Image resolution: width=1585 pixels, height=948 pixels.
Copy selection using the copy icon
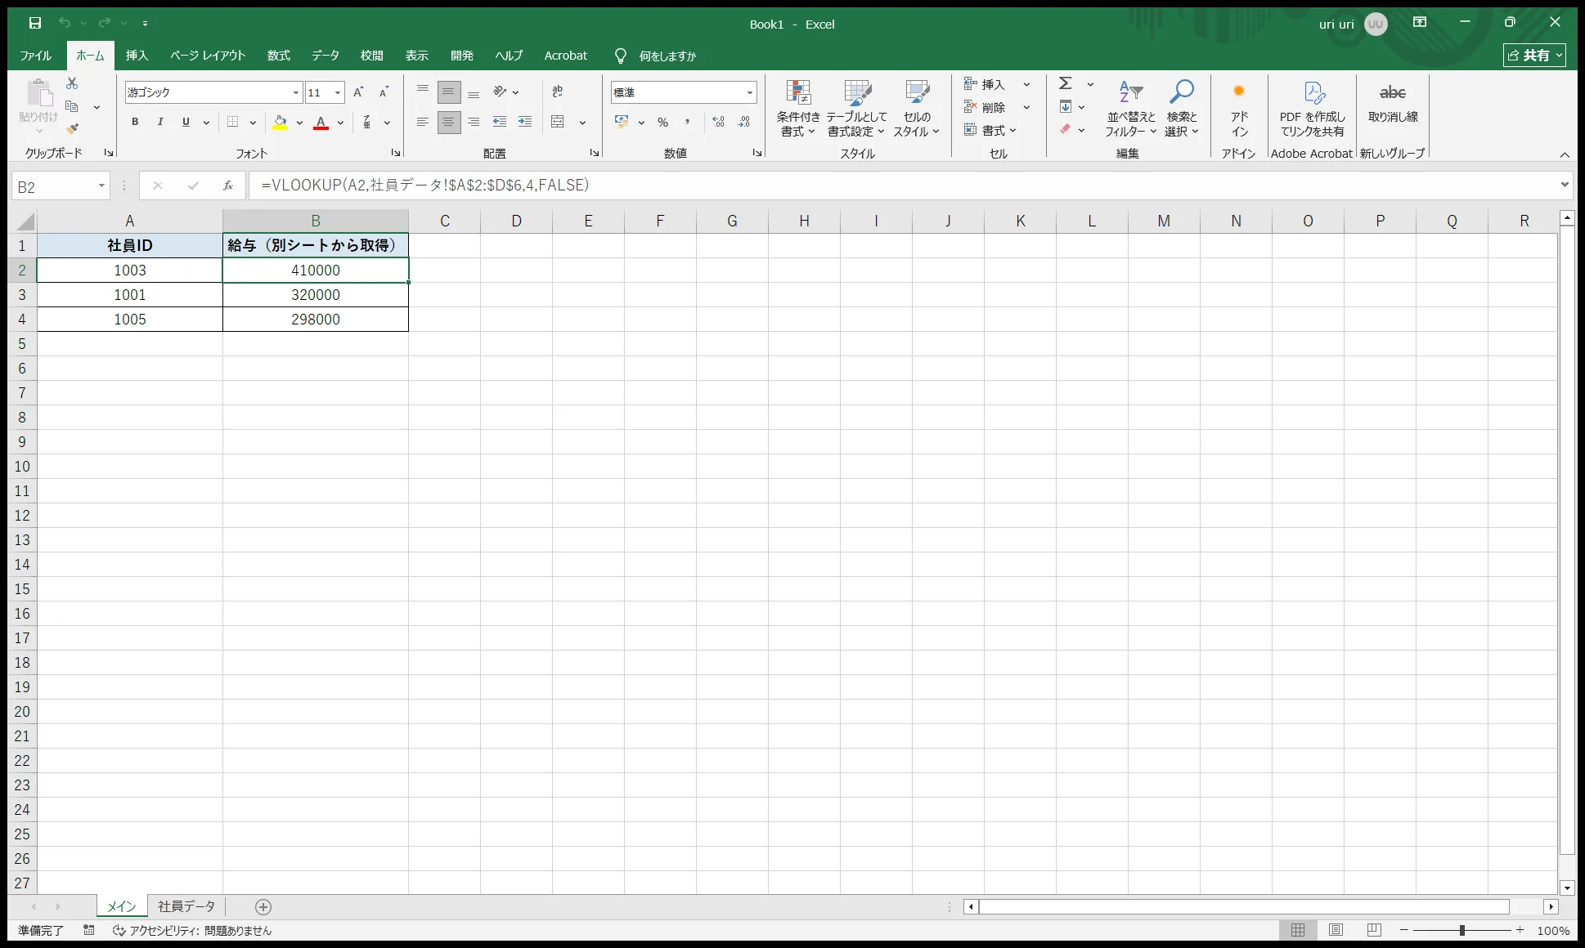tap(72, 107)
